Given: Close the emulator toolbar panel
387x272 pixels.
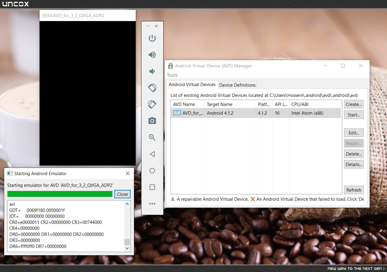Looking at the screenshot, I should click(156, 26).
